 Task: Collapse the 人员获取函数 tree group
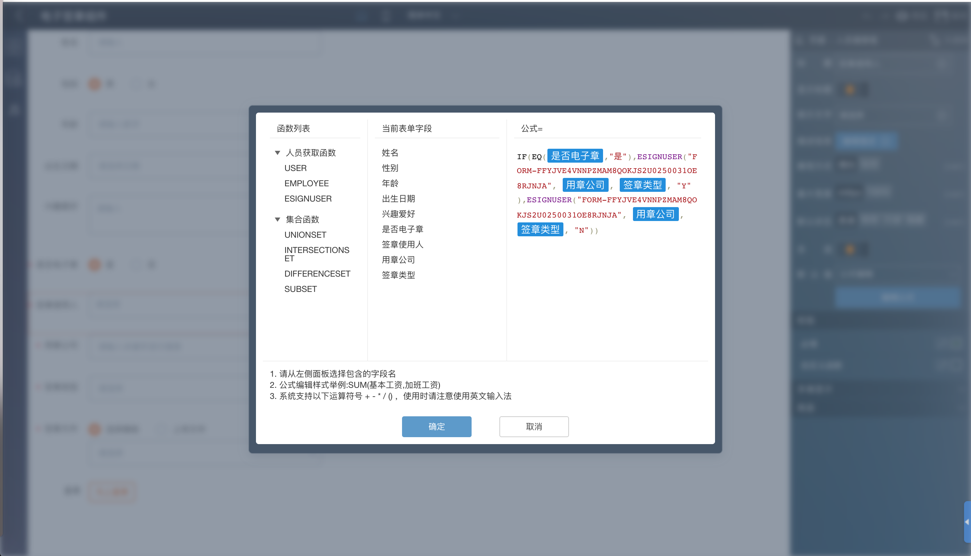(278, 153)
